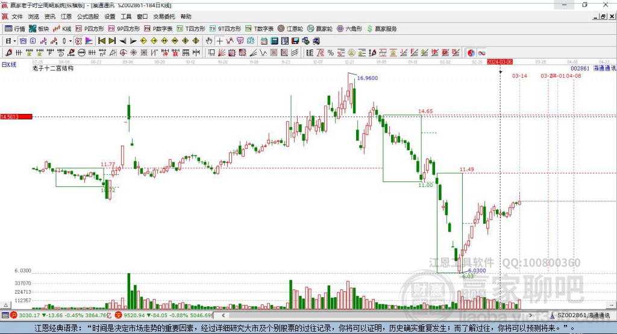Open the 交易委托 menu
Image resolution: width=617 pixels, height=334 pixels.
pos(164,16)
